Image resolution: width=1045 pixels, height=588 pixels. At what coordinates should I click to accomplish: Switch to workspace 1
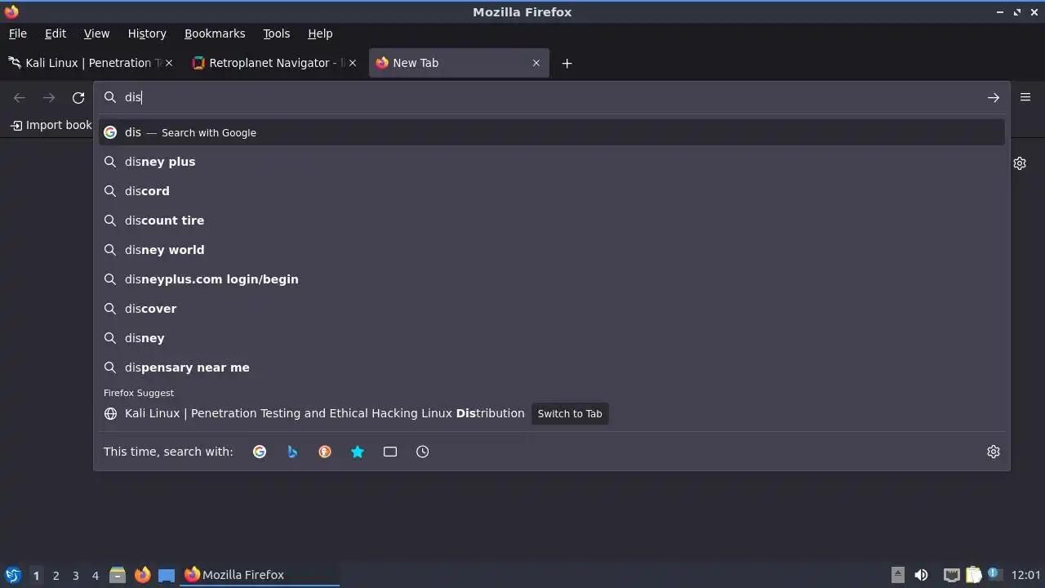tap(36, 575)
